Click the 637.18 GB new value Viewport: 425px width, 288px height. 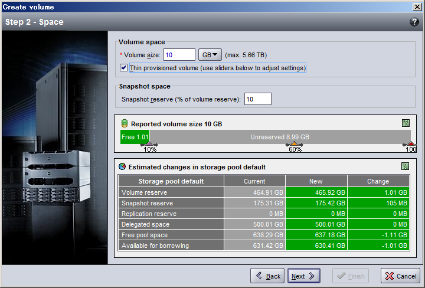tap(316, 235)
